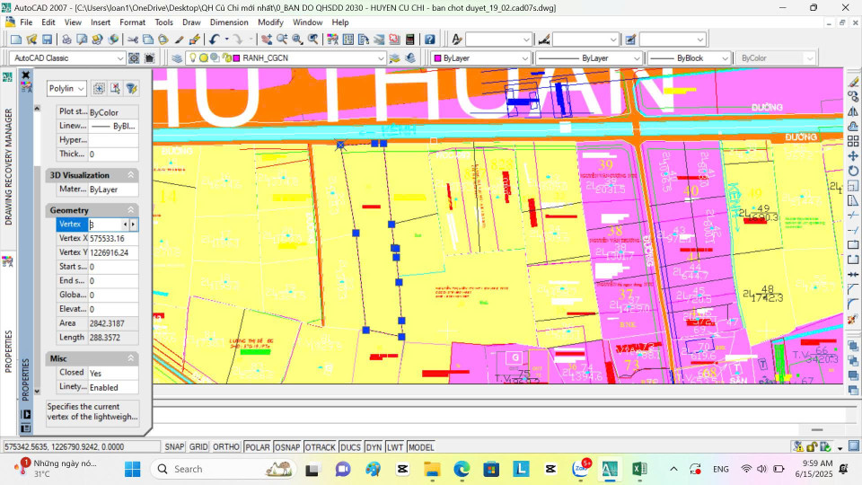Open the QuickCalc calculator icon
The width and height of the screenshot is (862, 485).
409,40
